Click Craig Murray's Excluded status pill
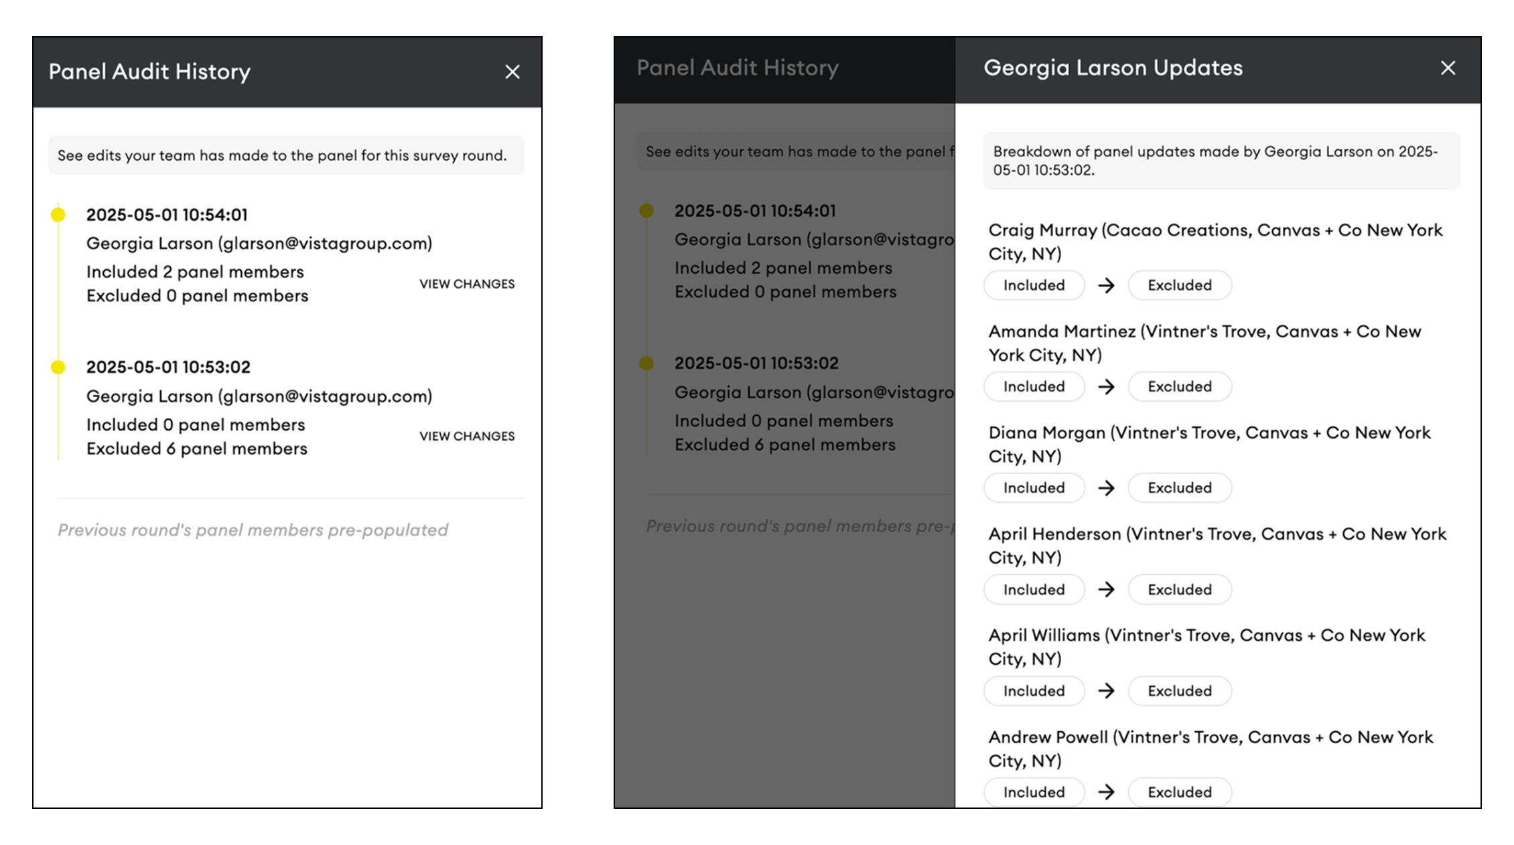 pos(1179,285)
